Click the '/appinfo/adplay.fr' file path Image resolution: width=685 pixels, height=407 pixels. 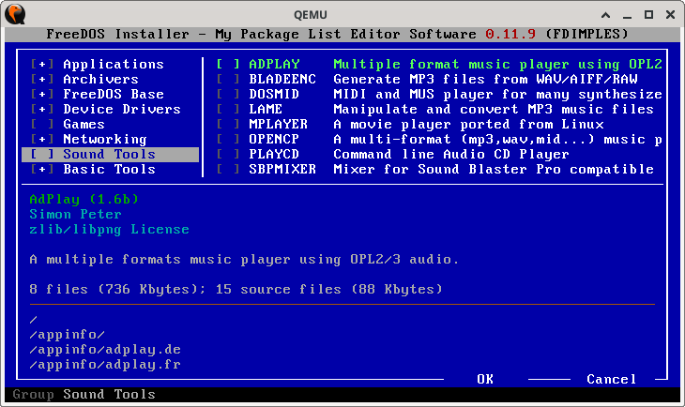click(x=105, y=364)
